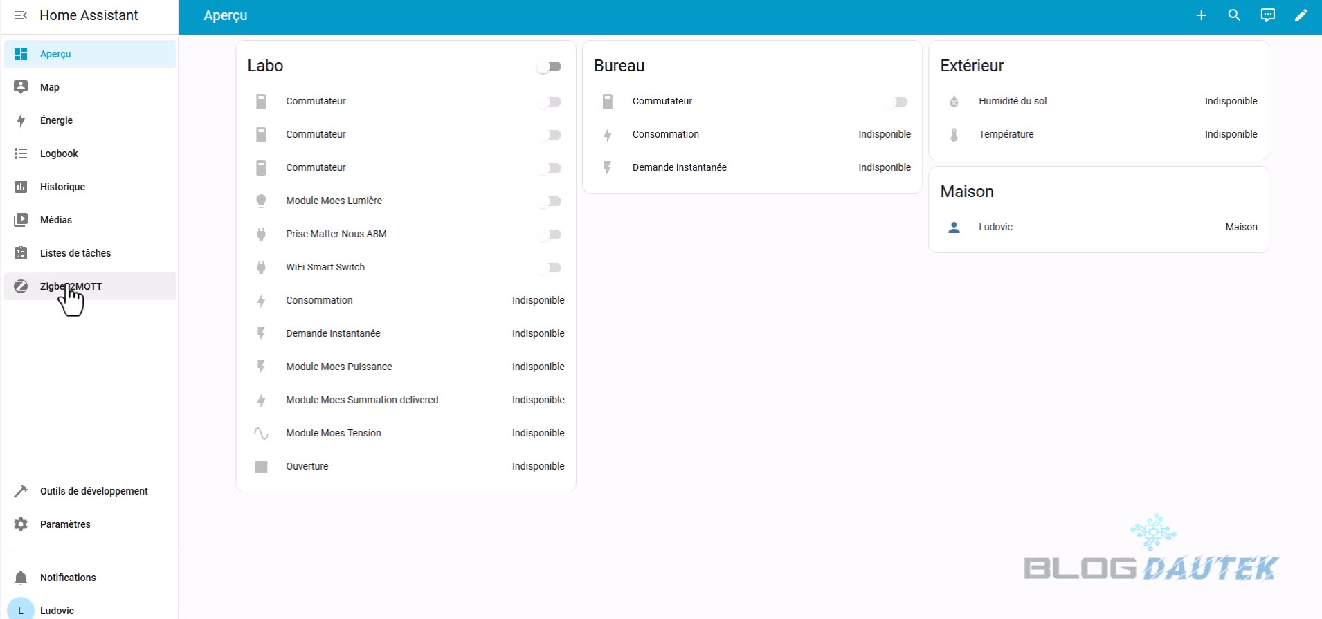Open Outils de développement
Viewport: 1322px width, 619px height.
pyautogui.click(x=93, y=491)
